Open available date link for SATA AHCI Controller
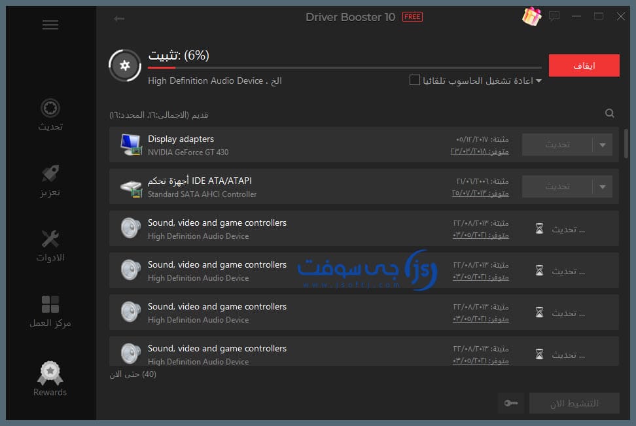 480,193
